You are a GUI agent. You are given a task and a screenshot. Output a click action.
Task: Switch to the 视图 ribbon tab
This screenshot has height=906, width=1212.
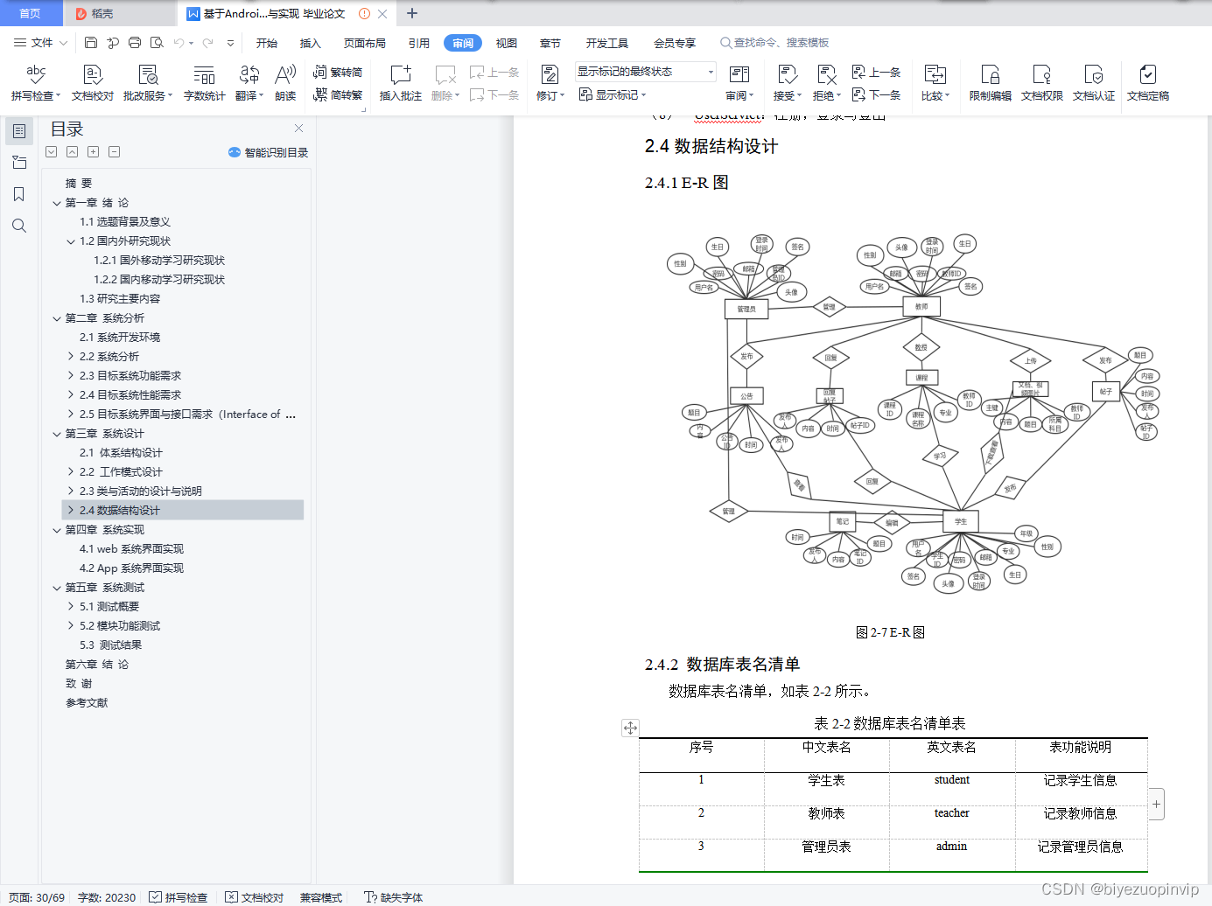[x=506, y=42]
